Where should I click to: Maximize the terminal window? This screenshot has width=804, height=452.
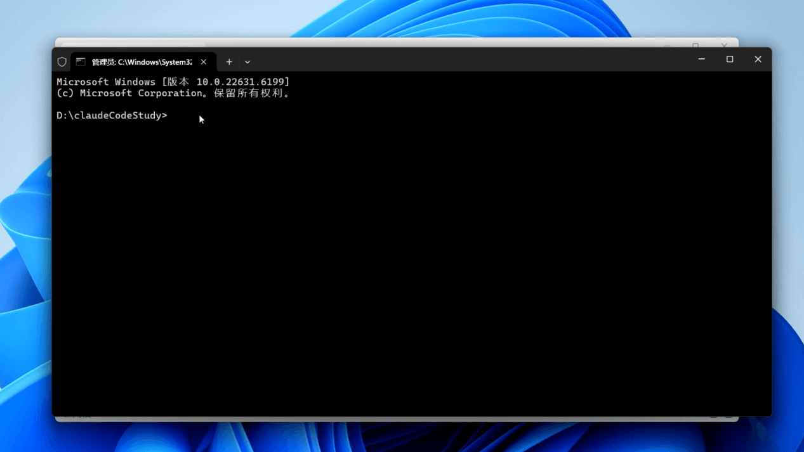click(730, 60)
